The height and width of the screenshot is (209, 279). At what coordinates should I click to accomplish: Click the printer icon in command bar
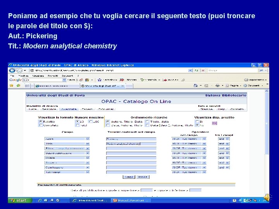coord(217,86)
